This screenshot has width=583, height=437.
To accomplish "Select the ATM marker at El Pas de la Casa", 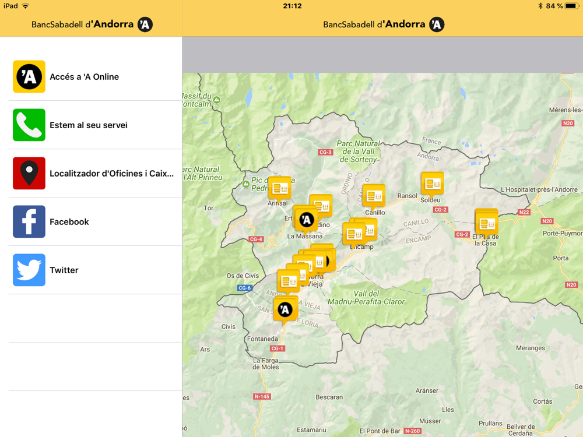I will pyautogui.click(x=487, y=224).
